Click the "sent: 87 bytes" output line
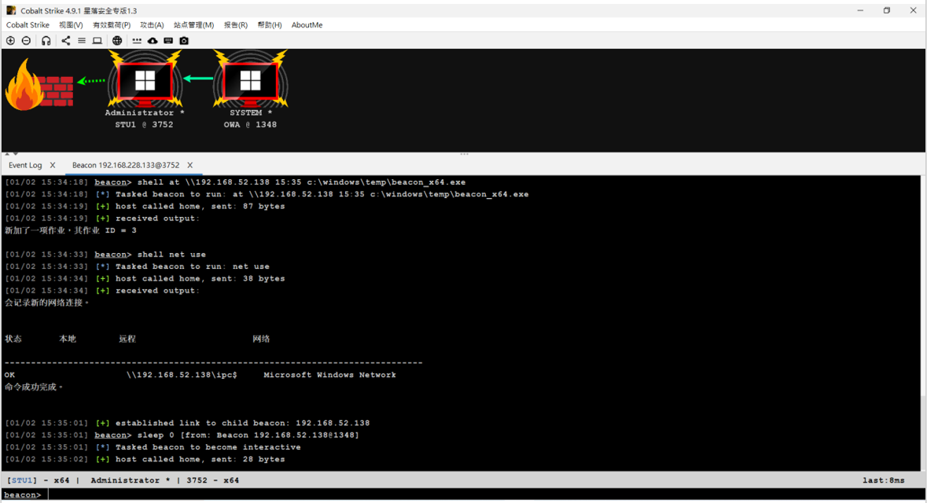The image size is (927, 503). (x=145, y=206)
